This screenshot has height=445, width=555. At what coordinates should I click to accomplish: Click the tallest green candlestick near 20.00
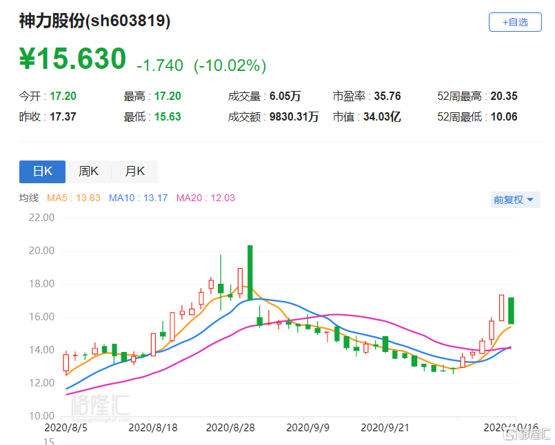(250, 272)
